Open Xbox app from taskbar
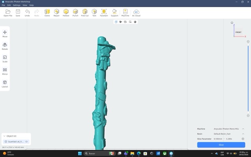The image size is (251, 157). coord(165,153)
